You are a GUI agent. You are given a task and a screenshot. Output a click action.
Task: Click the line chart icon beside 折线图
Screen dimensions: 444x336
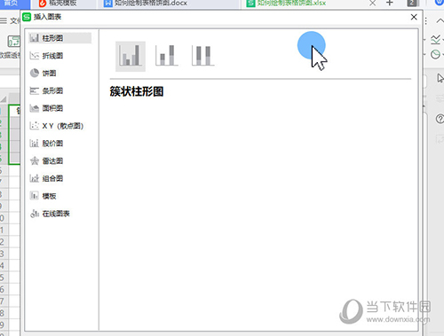[x=35, y=56]
